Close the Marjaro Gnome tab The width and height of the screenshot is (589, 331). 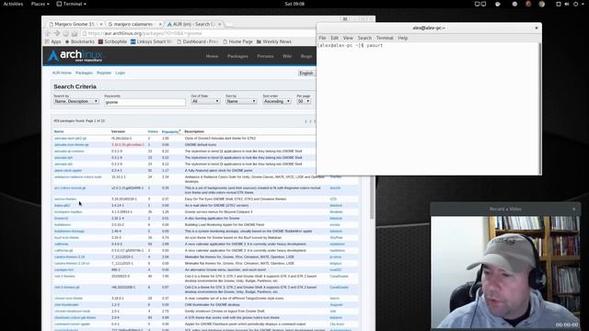pyautogui.click(x=101, y=24)
